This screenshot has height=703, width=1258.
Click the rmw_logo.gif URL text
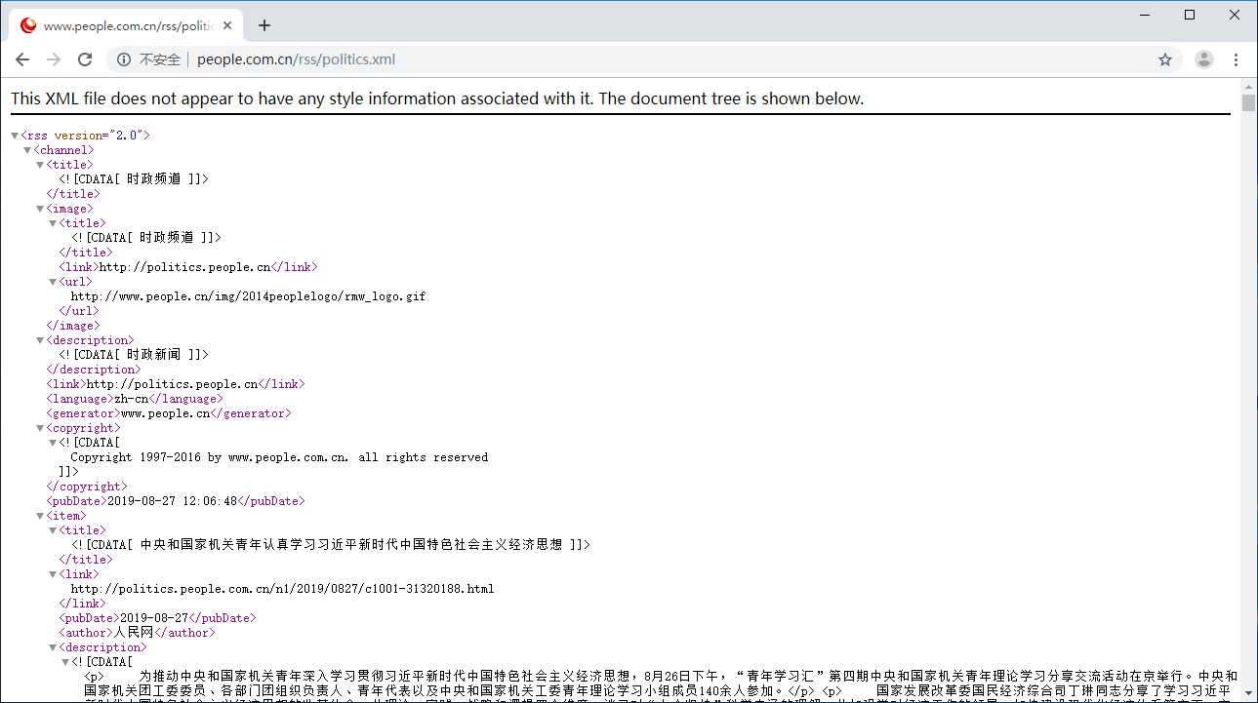(248, 296)
